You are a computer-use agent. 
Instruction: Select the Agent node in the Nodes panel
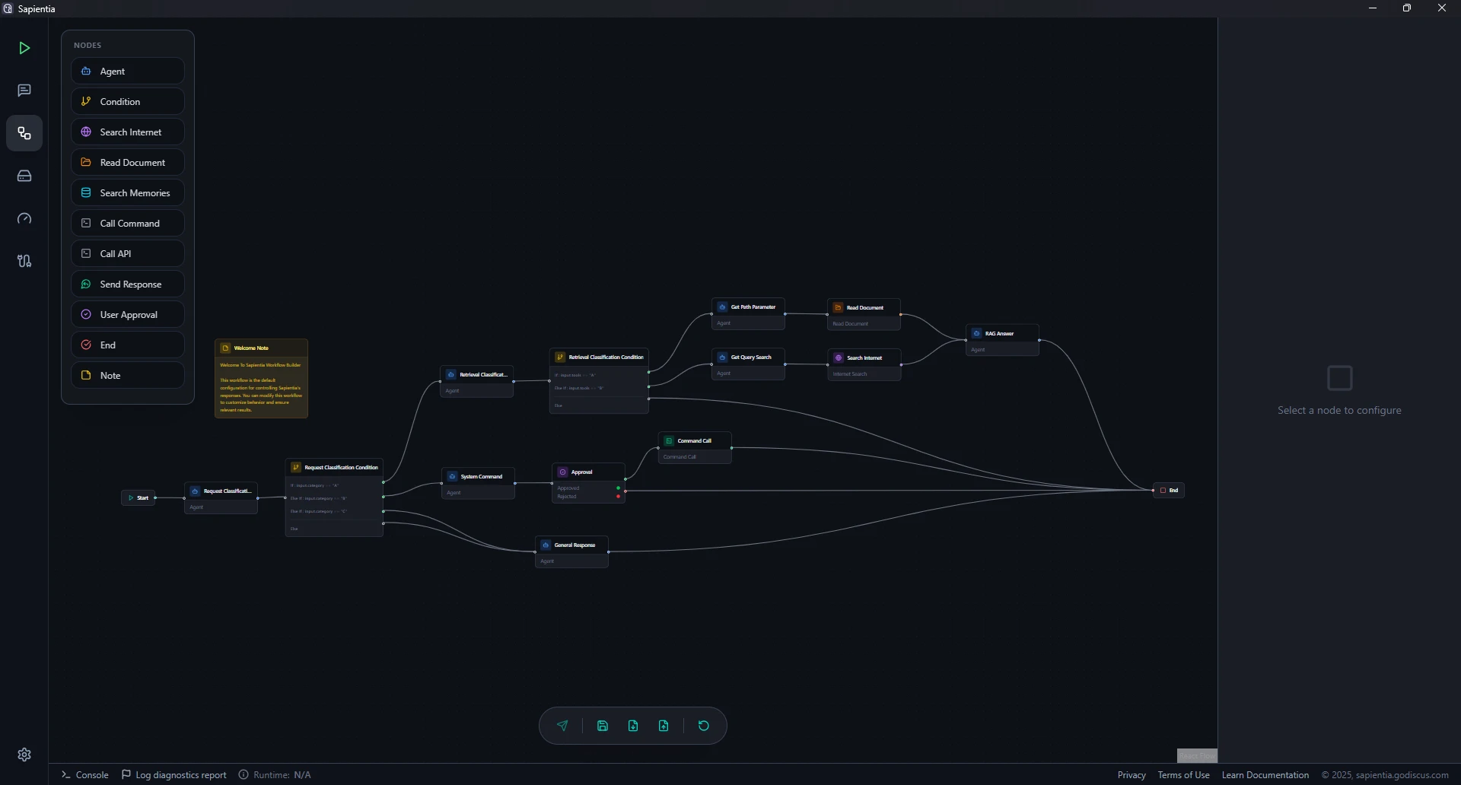(126, 71)
